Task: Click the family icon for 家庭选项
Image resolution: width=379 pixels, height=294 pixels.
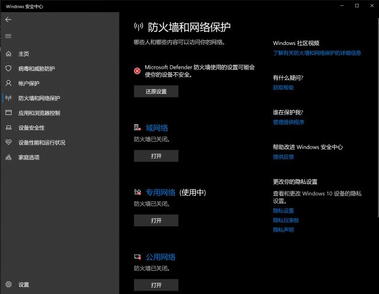Action: (x=9, y=157)
